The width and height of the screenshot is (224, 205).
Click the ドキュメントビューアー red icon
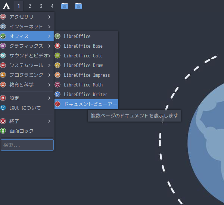[x=57, y=104]
